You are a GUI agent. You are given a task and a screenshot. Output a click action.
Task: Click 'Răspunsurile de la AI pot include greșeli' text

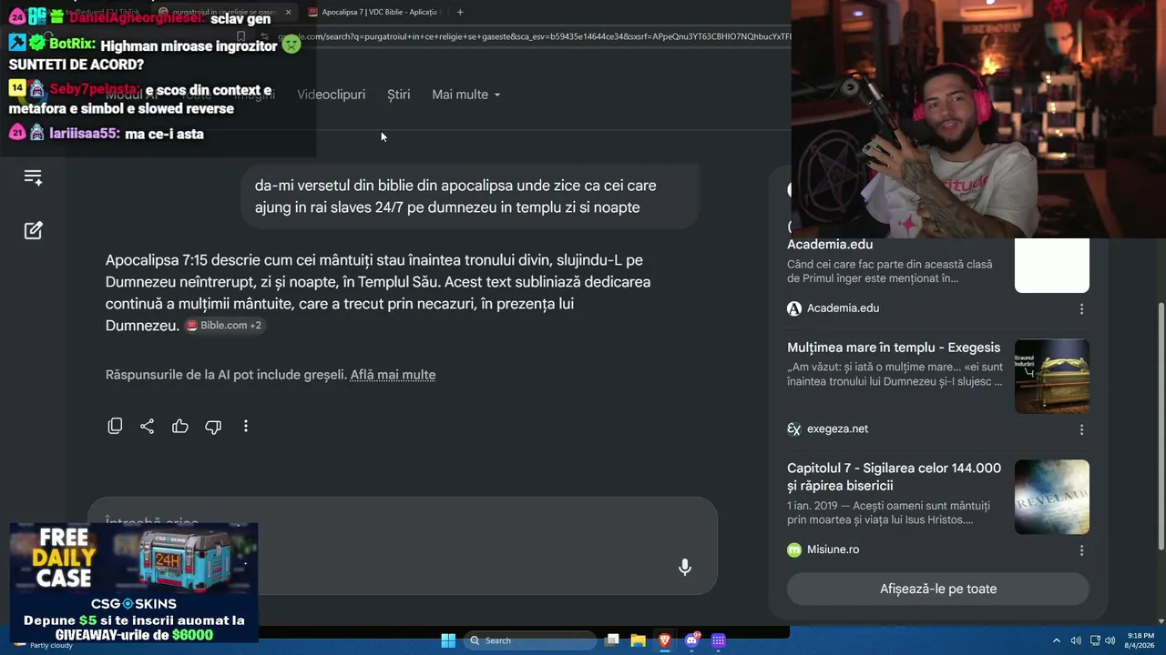226,375
